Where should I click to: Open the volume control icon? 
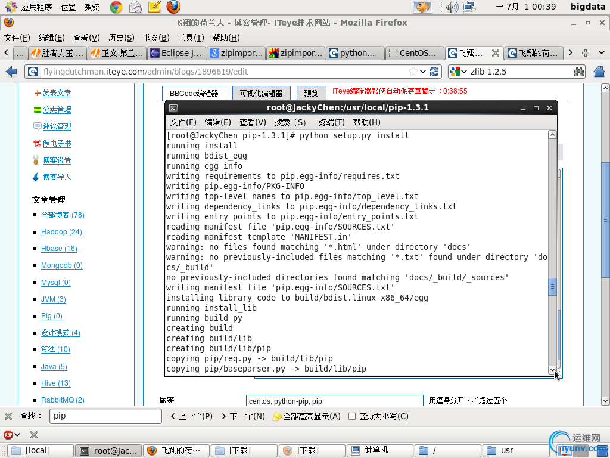452,7
